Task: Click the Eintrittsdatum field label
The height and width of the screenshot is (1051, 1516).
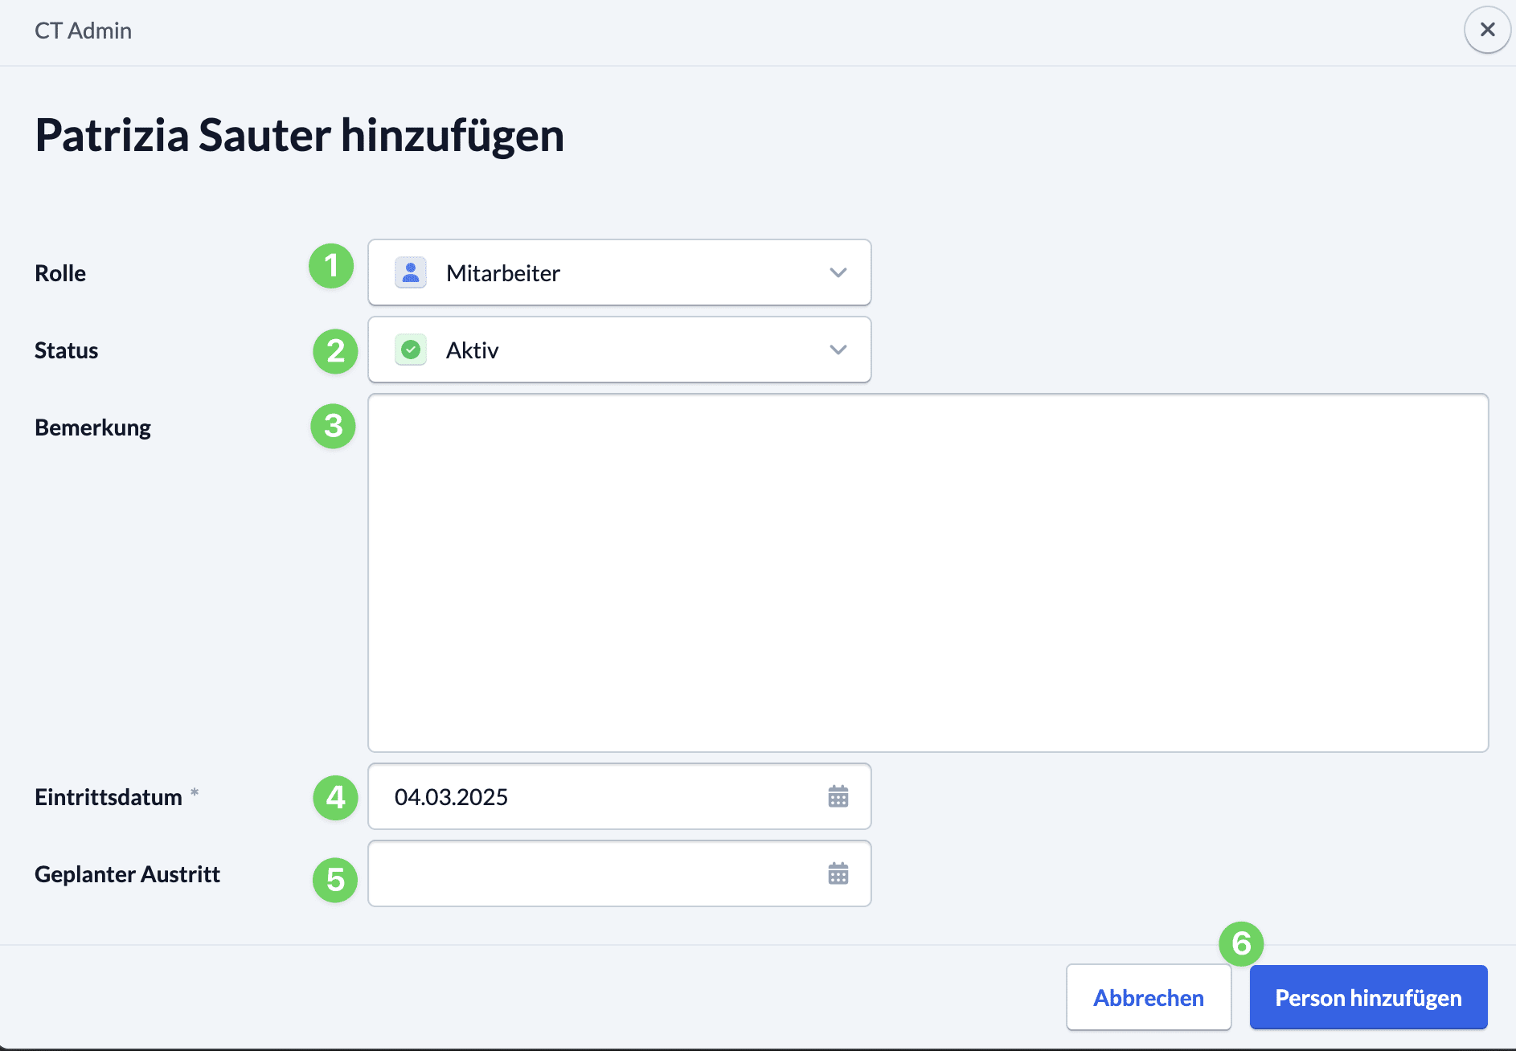Action: (x=109, y=797)
